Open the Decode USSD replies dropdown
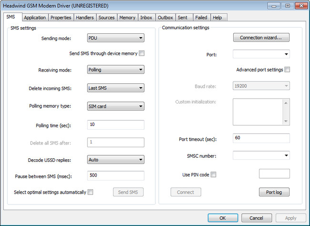The height and width of the screenshot is (226, 310). point(116,160)
